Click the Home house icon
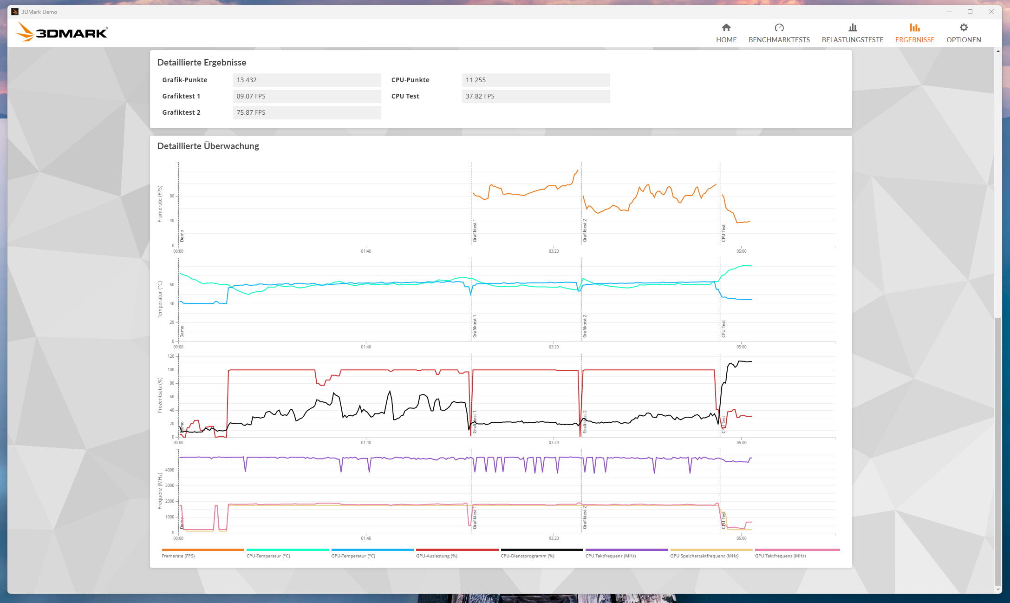This screenshot has width=1010, height=603. pyautogui.click(x=726, y=27)
